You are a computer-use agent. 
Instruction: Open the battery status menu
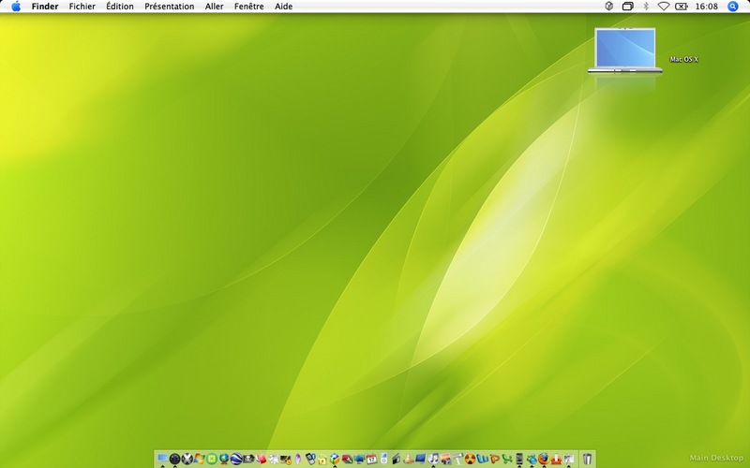click(x=682, y=7)
